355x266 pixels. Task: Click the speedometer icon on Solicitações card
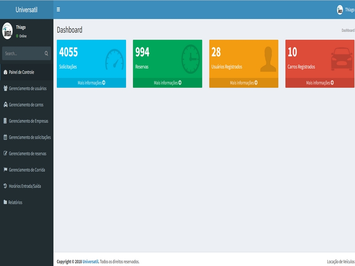coord(114,59)
